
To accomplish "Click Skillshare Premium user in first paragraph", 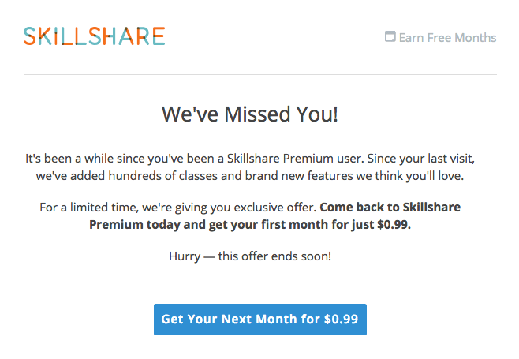I will (x=295, y=159).
